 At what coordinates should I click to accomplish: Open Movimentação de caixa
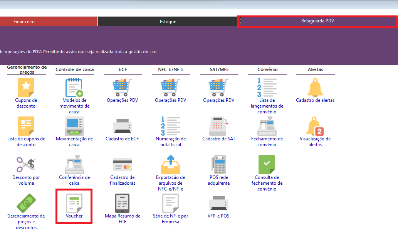click(x=74, y=126)
